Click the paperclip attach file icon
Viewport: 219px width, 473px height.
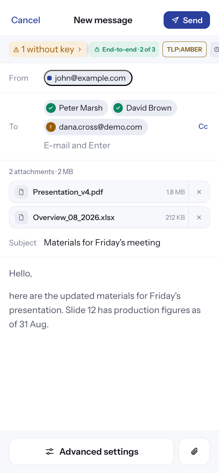pyautogui.click(x=194, y=451)
